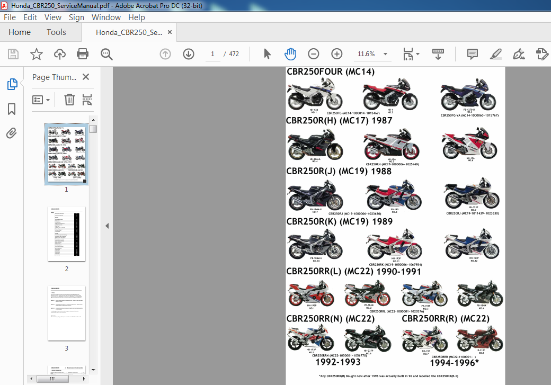Add document to starred favorites

(37, 54)
